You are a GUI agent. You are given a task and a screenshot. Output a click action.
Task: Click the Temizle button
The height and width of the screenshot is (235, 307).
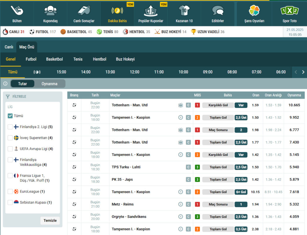coord(50,221)
